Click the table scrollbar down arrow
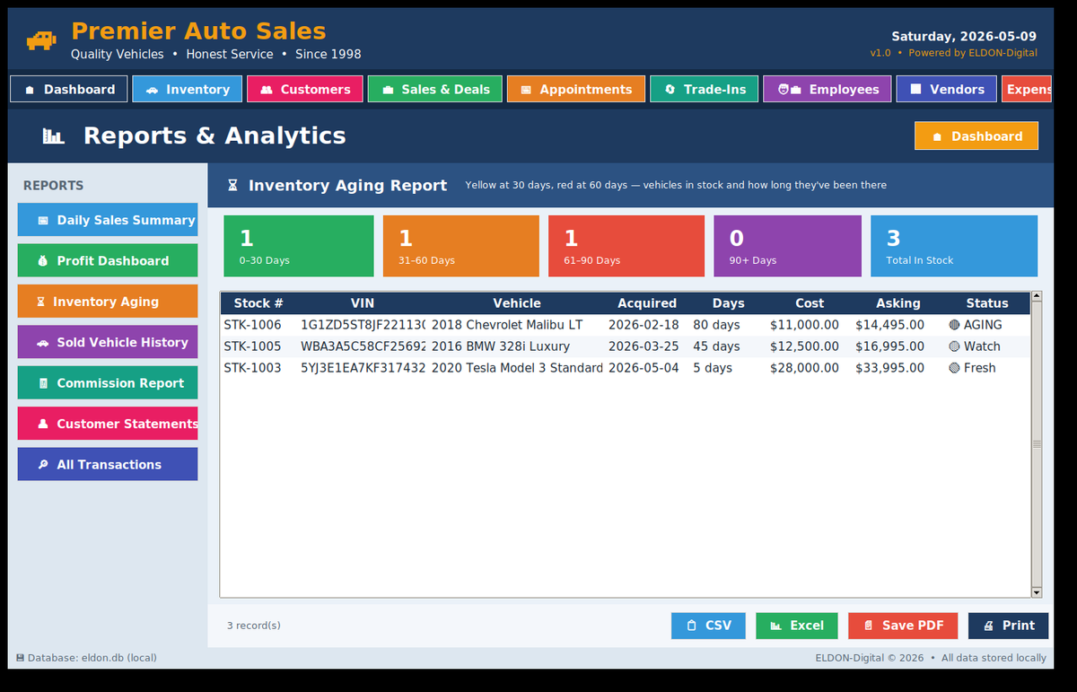1077x692 pixels. (x=1037, y=591)
